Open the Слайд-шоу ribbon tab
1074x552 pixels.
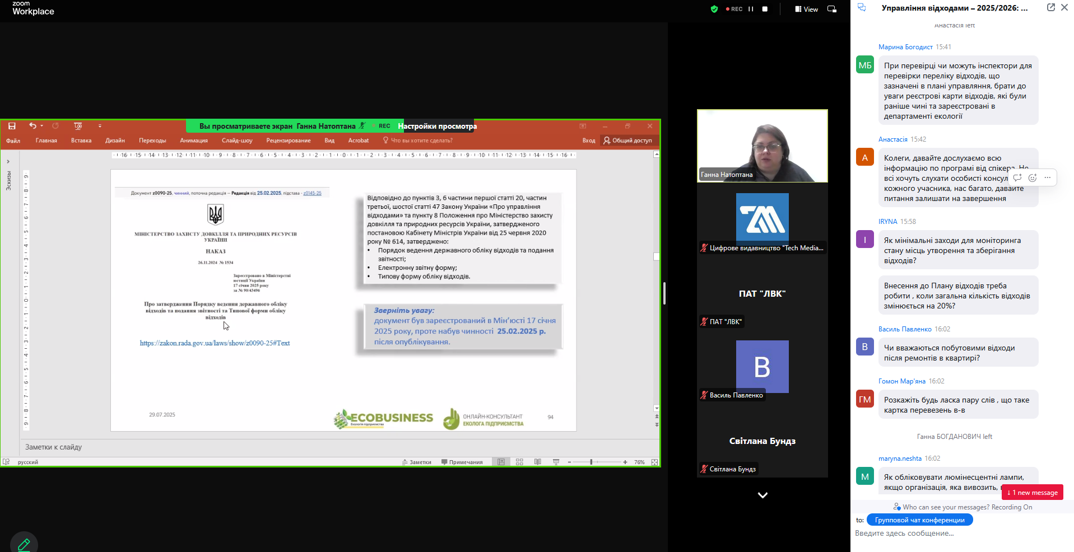tap(236, 141)
